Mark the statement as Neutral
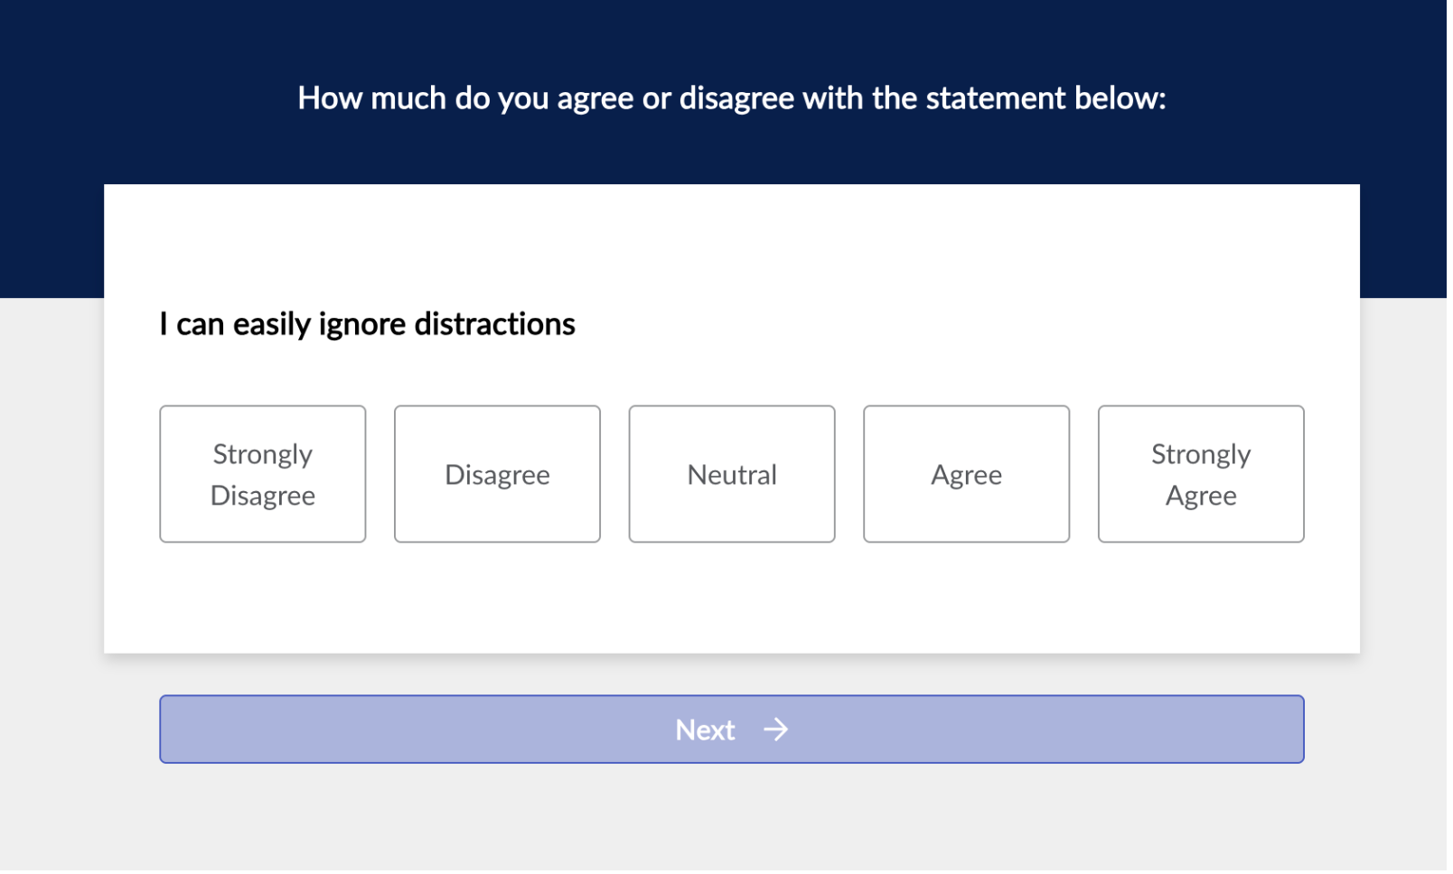 pos(732,475)
